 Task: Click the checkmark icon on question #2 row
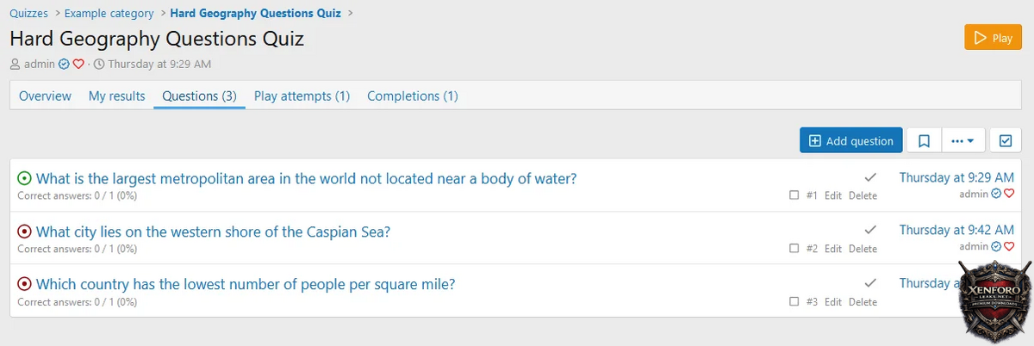(870, 230)
